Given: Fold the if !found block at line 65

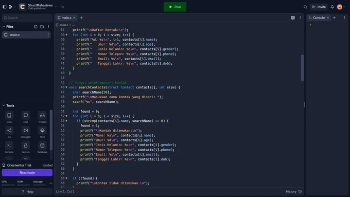Looking at the screenshot, I should click(66, 178).
